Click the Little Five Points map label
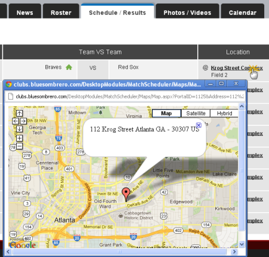Image resolution: width=269 pixels, height=257 pixels. point(163,173)
